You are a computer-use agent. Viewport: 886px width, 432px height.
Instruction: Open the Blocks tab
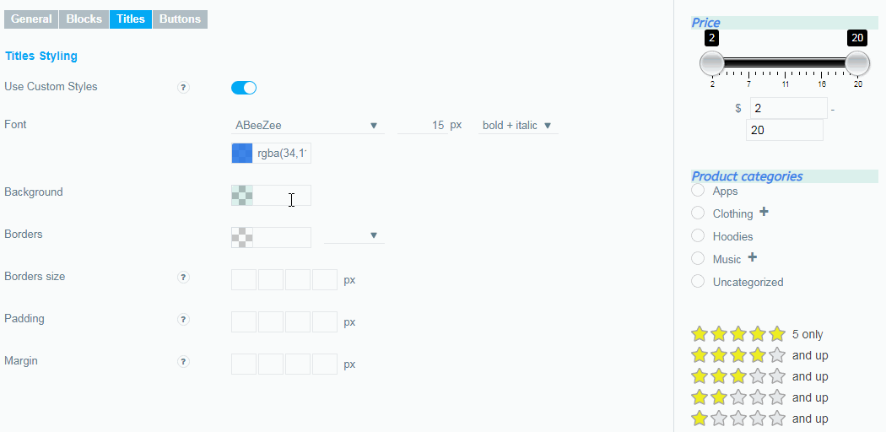pyautogui.click(x=84, y=19)
